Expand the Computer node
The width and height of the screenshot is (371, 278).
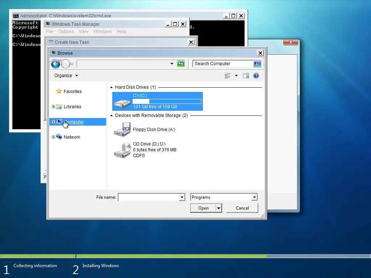[53, 122]
